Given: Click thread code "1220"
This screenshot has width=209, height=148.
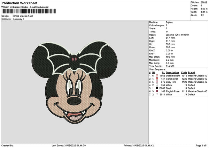Looking at the screenshot, I should 184,79.
